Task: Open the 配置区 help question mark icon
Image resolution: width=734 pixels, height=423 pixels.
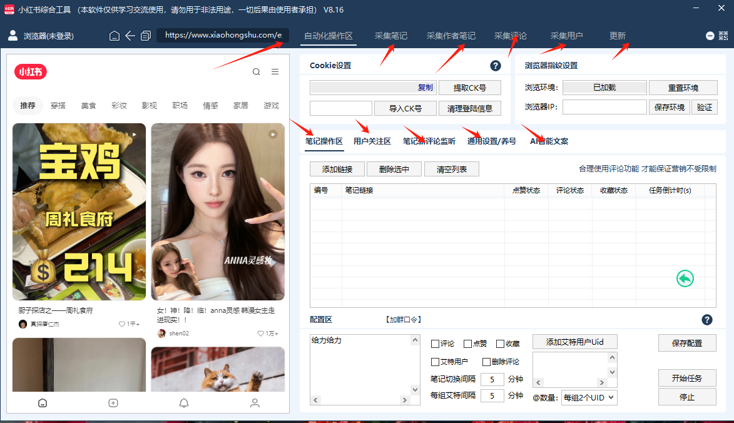Action: click(x=707, y=320)
